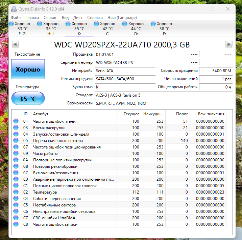
Task: Click threshold value 140 in row 05
Action: (184, 141)
